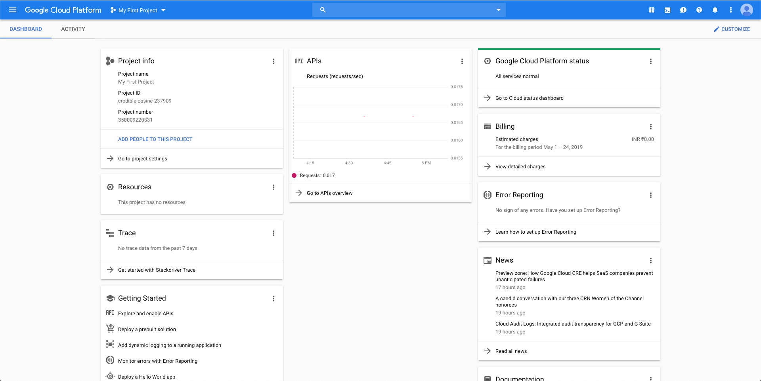This screenshot has height=381, width=761.
Task: Click the Project info hexagon icon
Action: coord(110,61)
